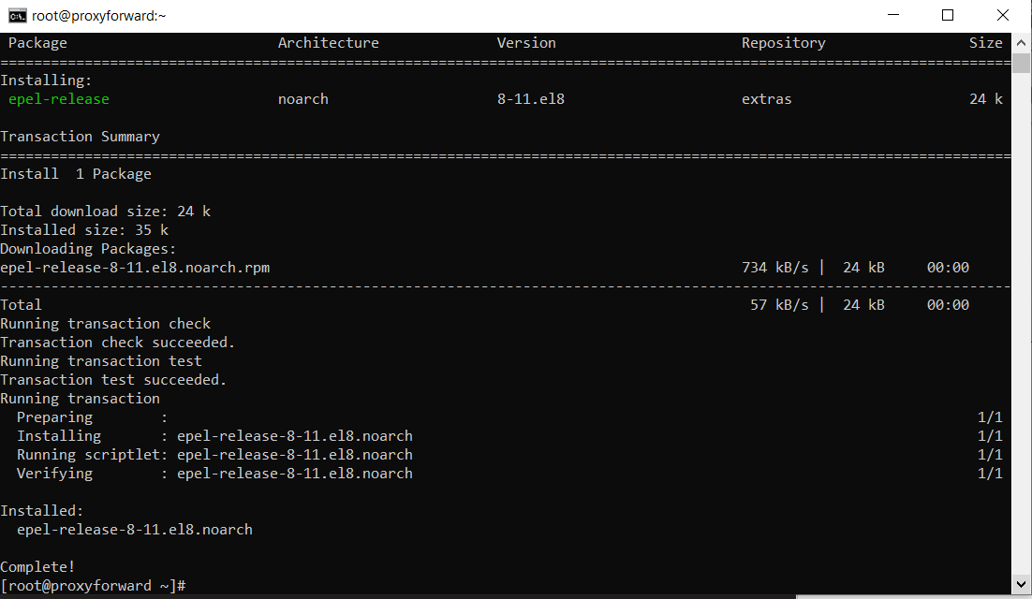Click the scrollbar up arrow
The image size is (1032, 599).
tap(1022, 41)
